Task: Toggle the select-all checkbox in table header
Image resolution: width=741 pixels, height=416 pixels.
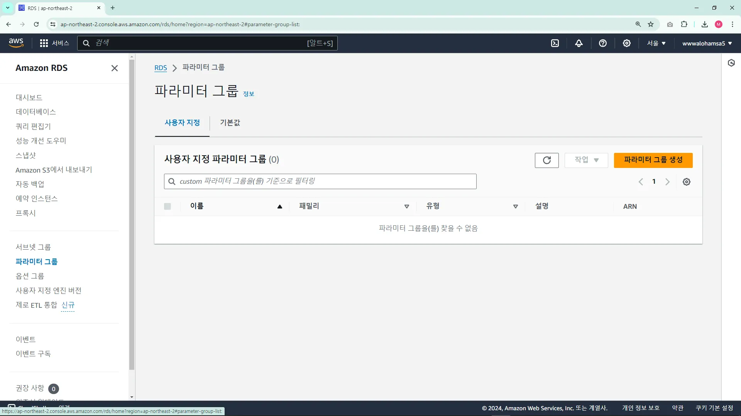Action: [167, 206]
